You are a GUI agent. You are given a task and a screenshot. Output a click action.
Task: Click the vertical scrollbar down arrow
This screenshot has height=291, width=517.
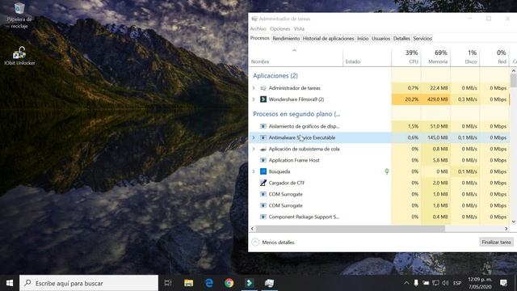514,221
